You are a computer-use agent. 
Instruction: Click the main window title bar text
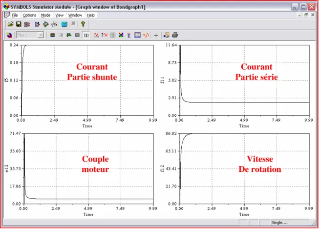[78, 7]
